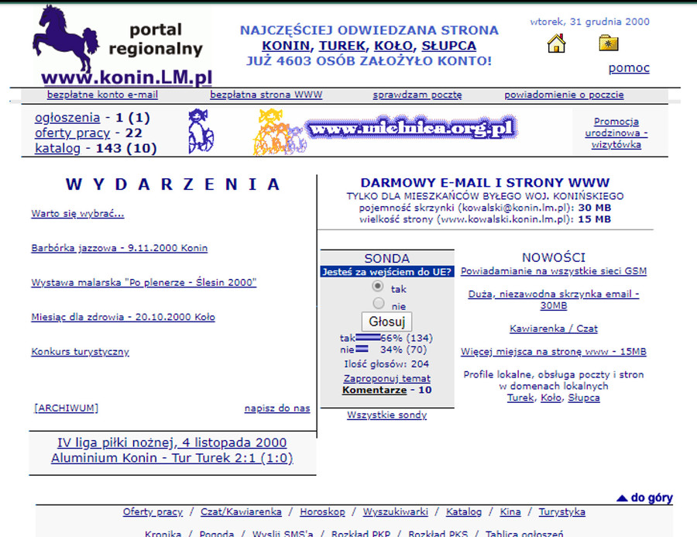Open the ARCHIWUM events archive

(x=67, y=408)
